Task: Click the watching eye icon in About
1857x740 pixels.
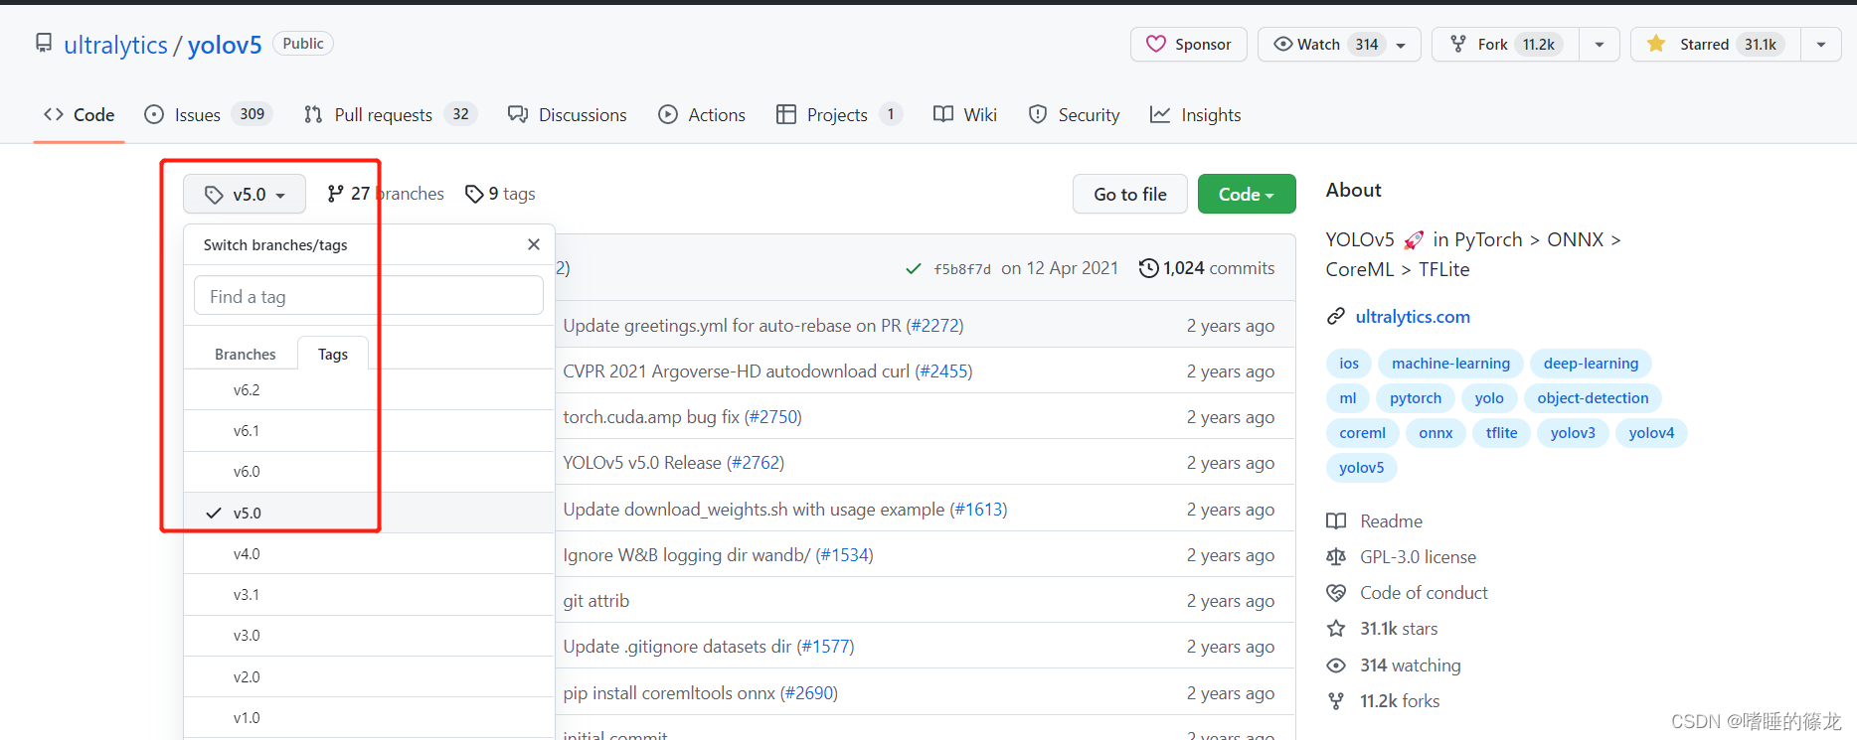Action: (x=1336, y=666)
